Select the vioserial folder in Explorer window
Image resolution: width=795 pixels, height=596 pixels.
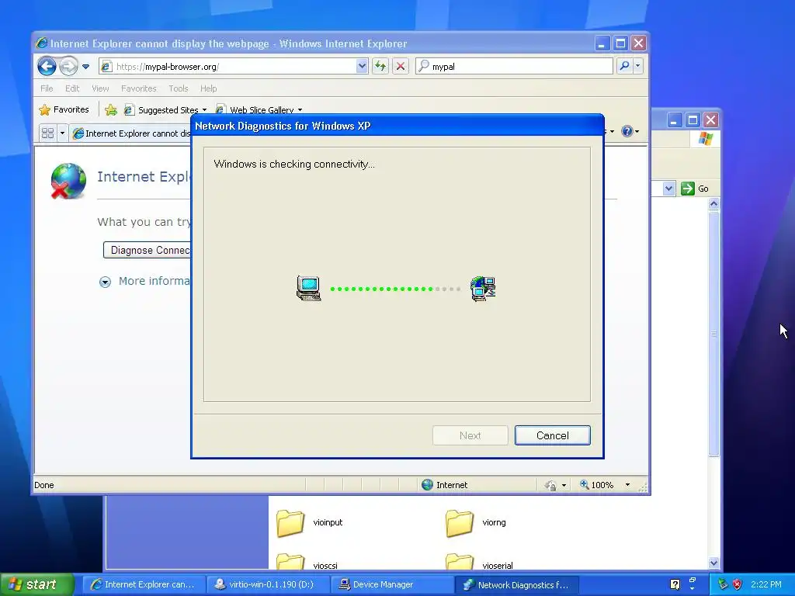click(x=480, y=562)
